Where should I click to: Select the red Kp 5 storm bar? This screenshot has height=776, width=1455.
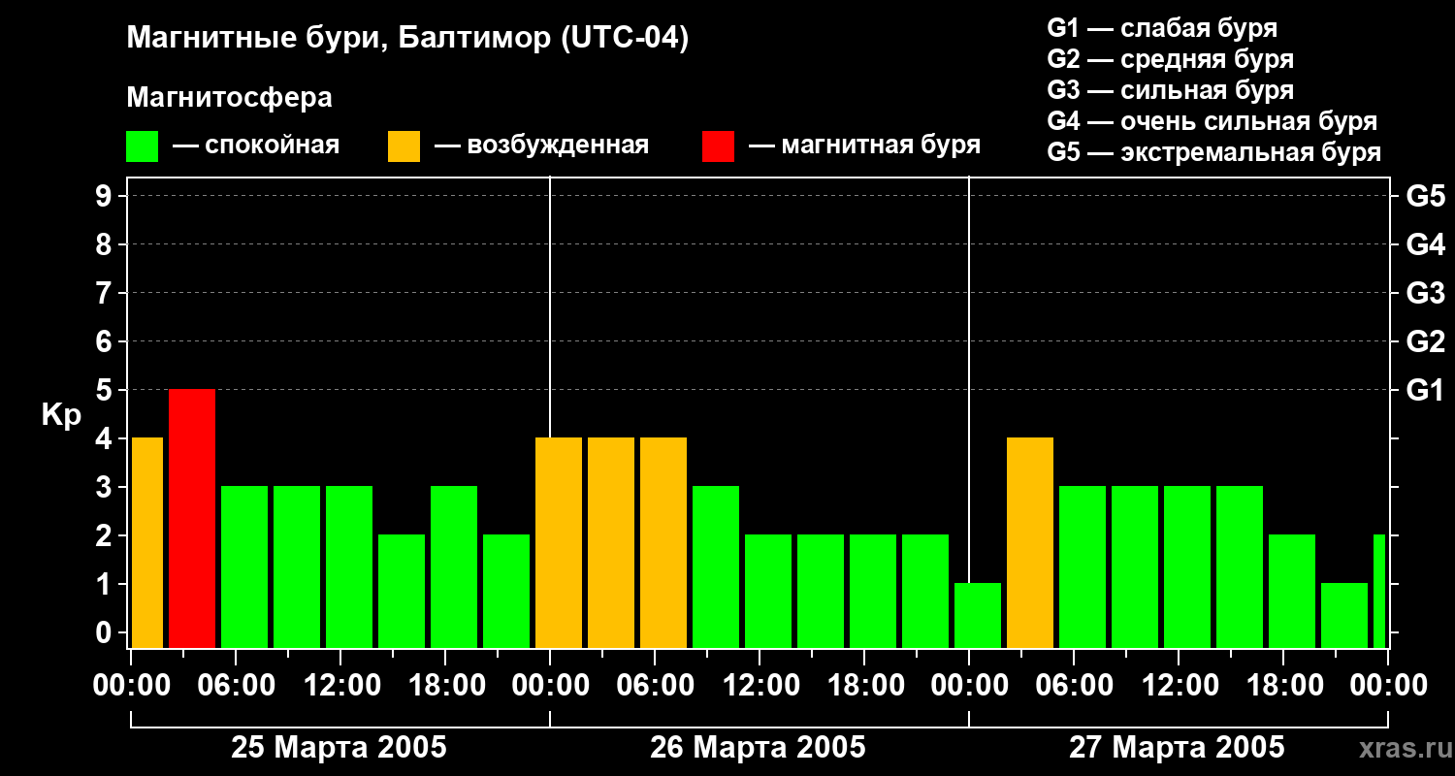point(192,518)
